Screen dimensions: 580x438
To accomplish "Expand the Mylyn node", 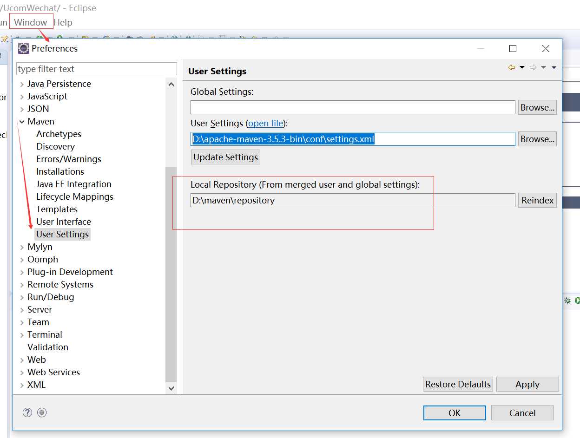I will click(22, 247).
